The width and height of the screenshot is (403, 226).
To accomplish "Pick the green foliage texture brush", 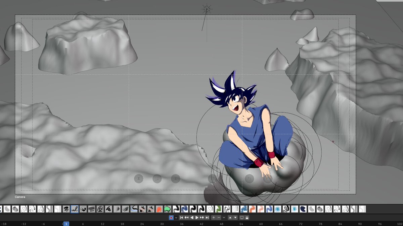I will [x=218, y=209].
